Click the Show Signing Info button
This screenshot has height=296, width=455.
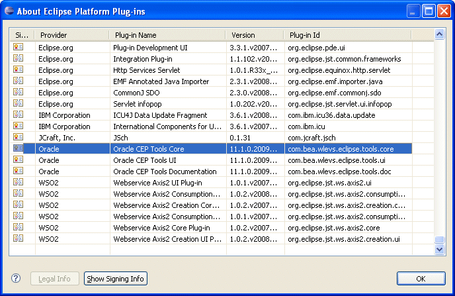(116, 279)
